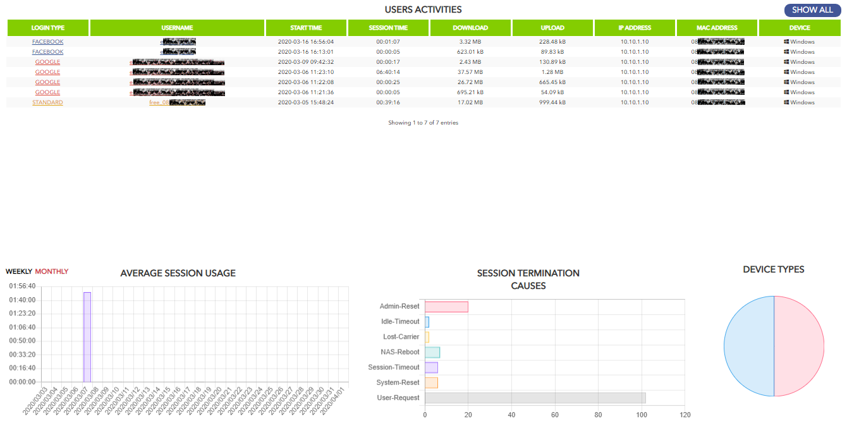Image resolution: width=847 pixels, height=428 pixels.
Task: Click the Windows device icon in the first row
Action: pyautogui.click(x=800, y=41)
